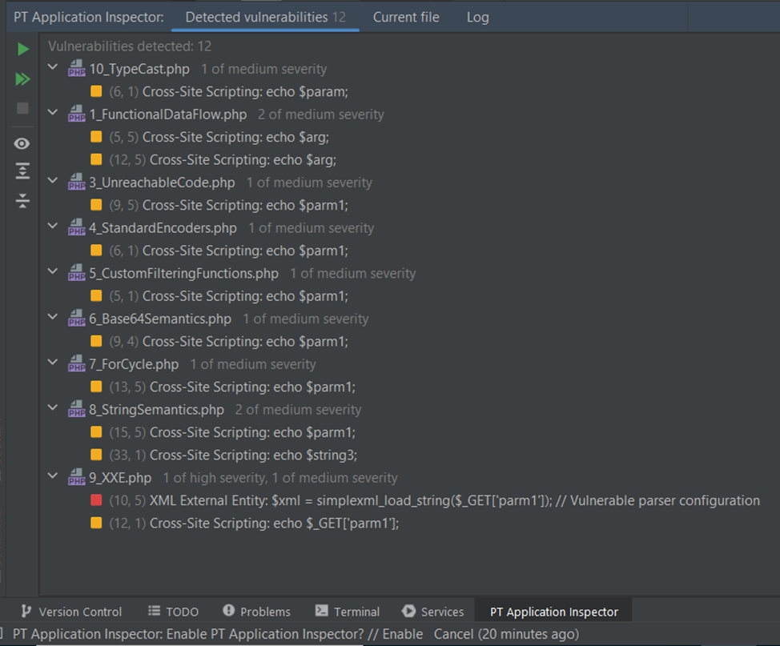
Task: Toggle the eye visibility filter icon
Action: 22,144
